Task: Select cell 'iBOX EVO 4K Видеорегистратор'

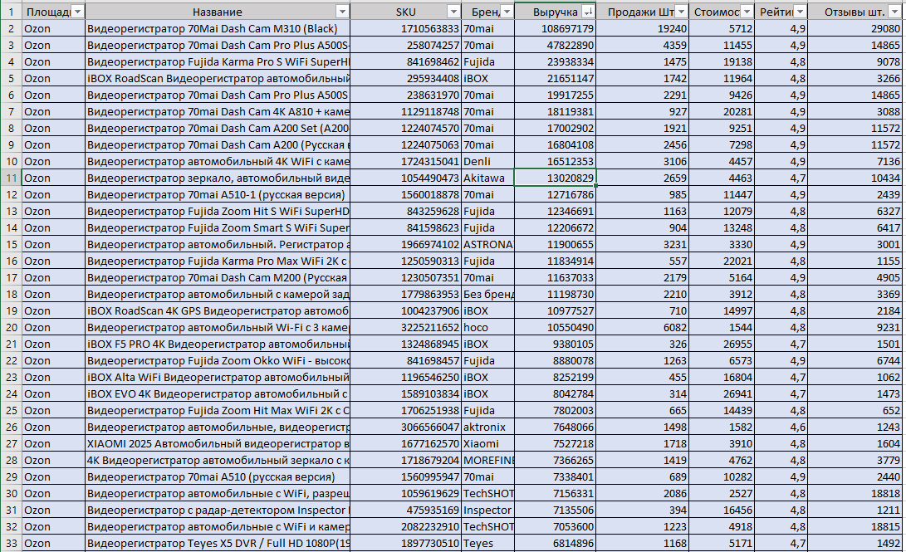Action: (218, 393)
